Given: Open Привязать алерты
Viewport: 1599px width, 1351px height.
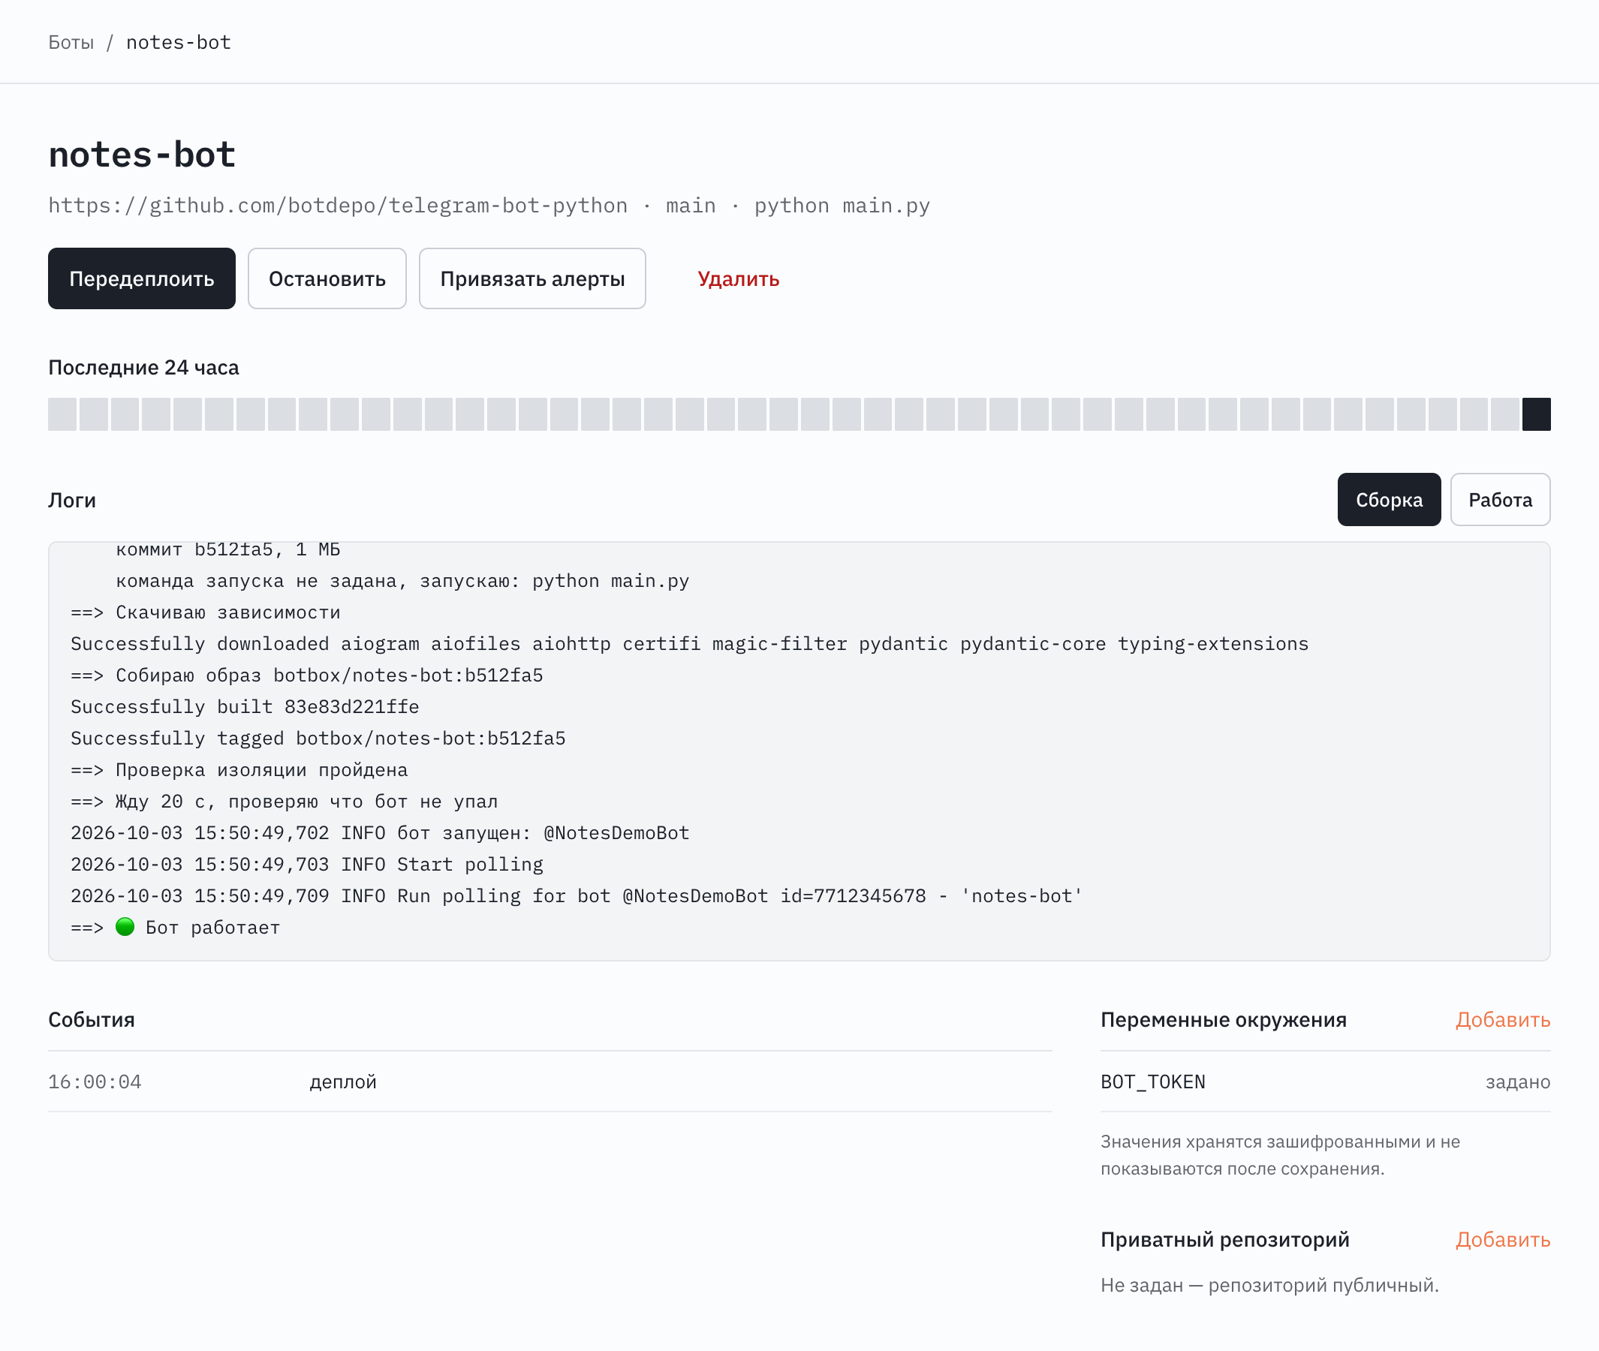Looking at the screenshot, I should click(x=532, y=278).
